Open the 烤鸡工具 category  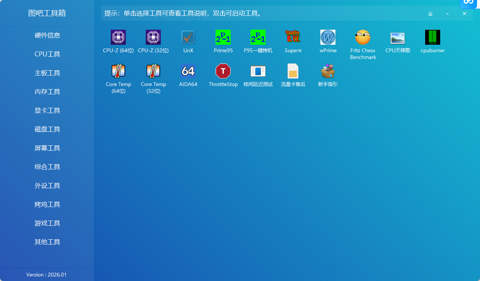point(47,204)
